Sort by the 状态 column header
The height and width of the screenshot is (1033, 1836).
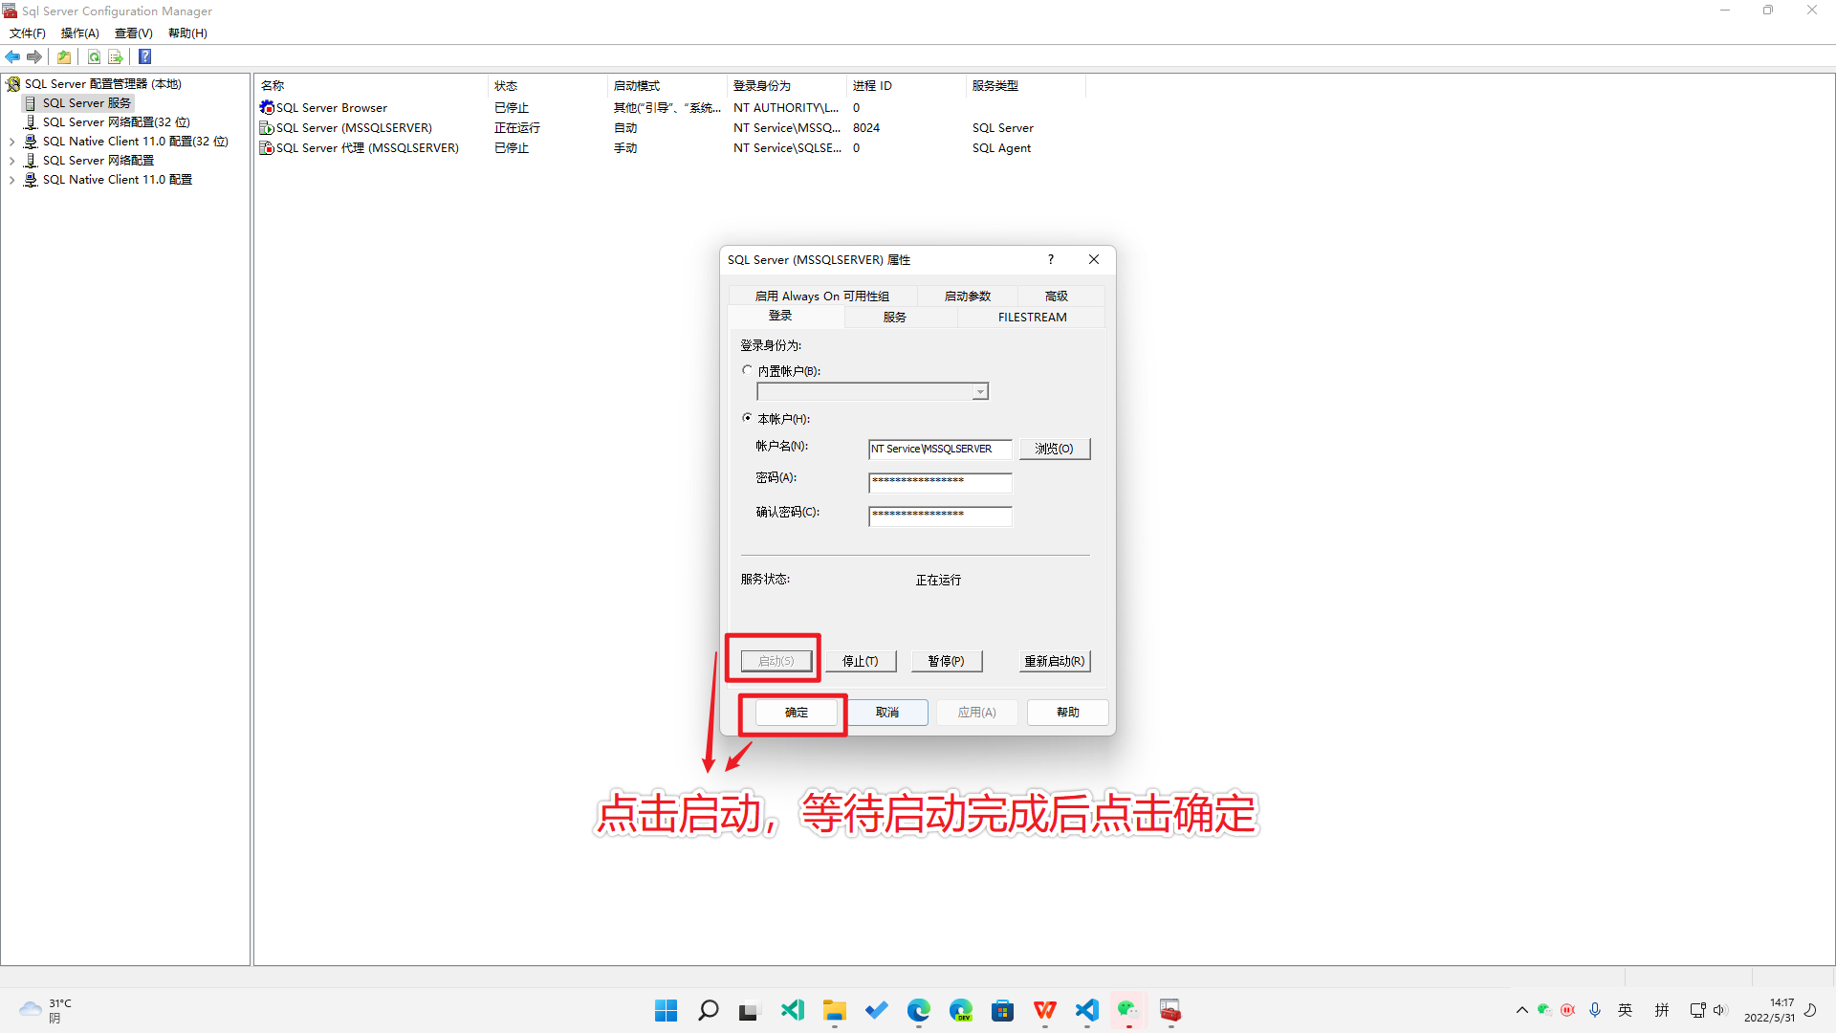pyautogui.click(x=547, y=86)
